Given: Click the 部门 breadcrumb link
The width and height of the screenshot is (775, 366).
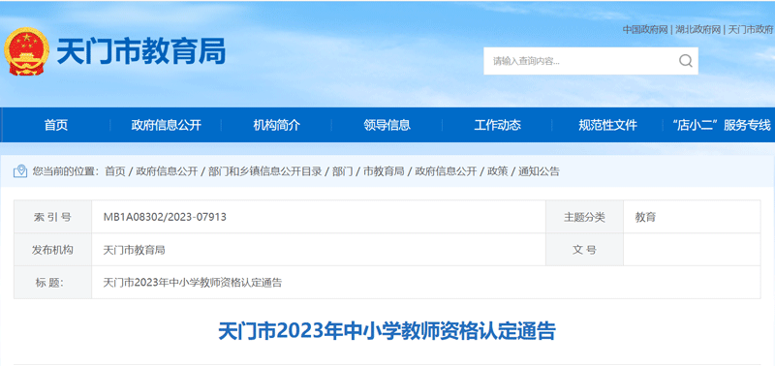Looking at the screenshot, I should click(343, 171).
